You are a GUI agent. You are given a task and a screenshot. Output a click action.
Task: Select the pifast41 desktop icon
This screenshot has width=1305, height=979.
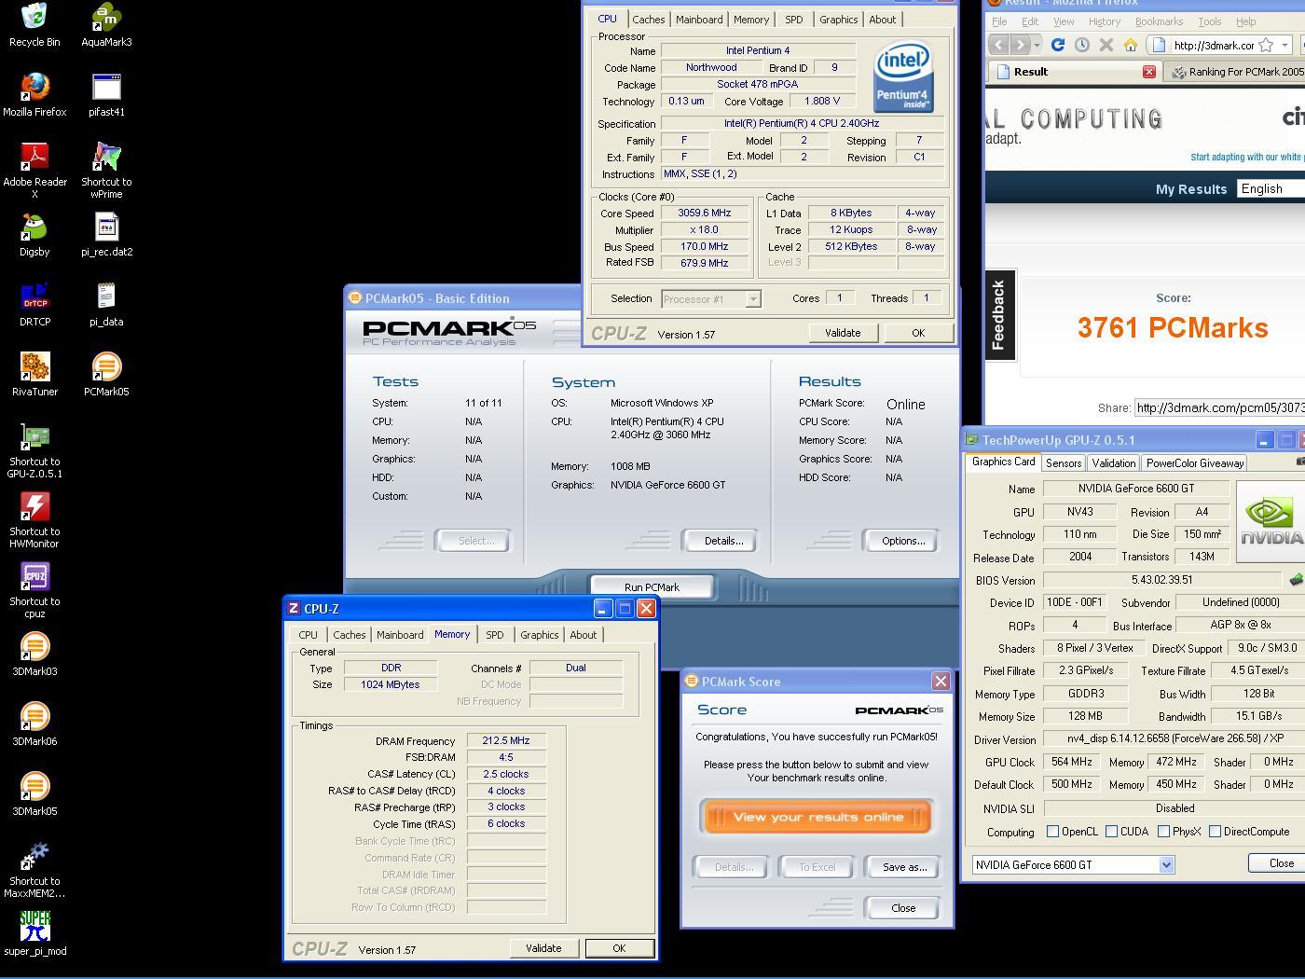106,95
